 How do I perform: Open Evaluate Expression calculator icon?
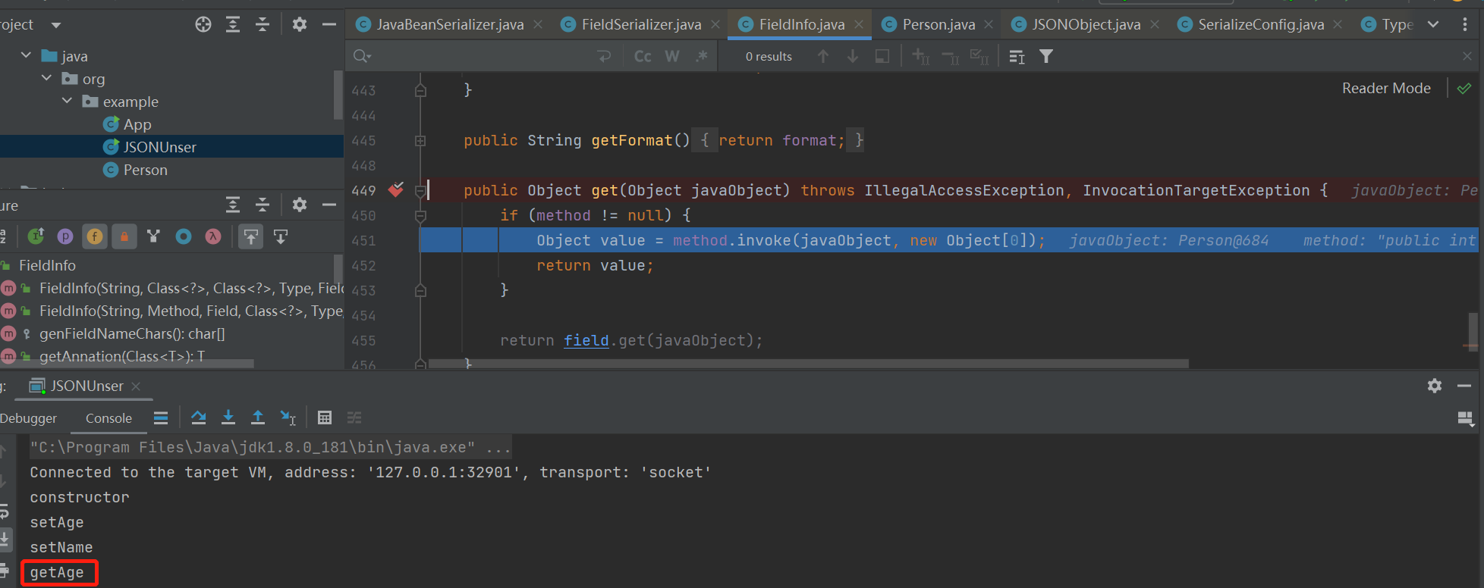[x=325, y=418]
